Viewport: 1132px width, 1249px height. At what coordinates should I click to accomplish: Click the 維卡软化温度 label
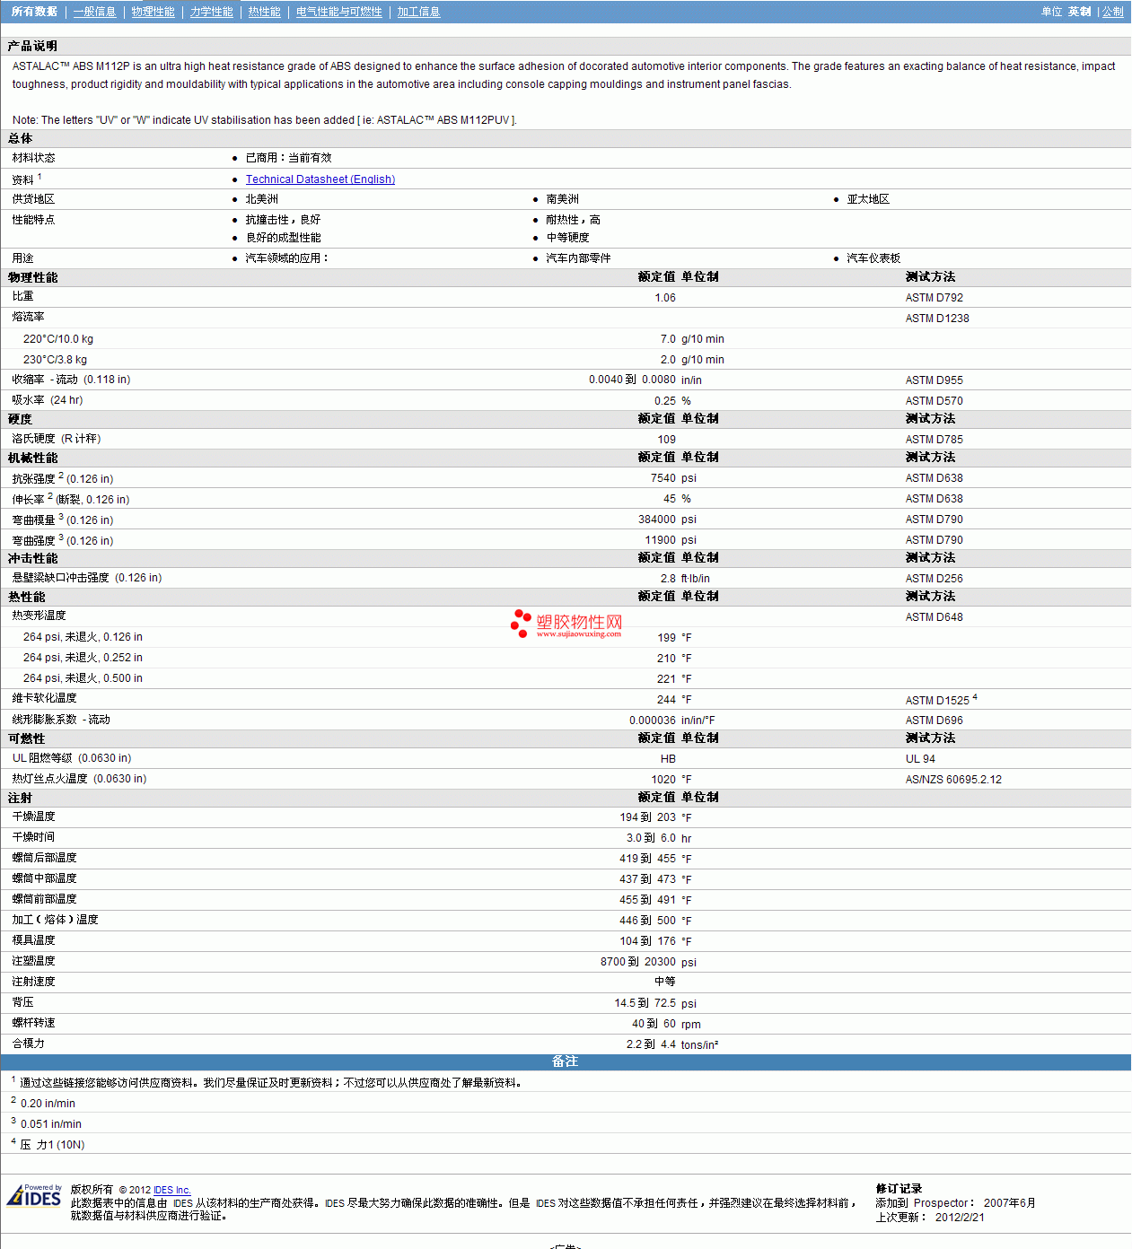(45, 698)
